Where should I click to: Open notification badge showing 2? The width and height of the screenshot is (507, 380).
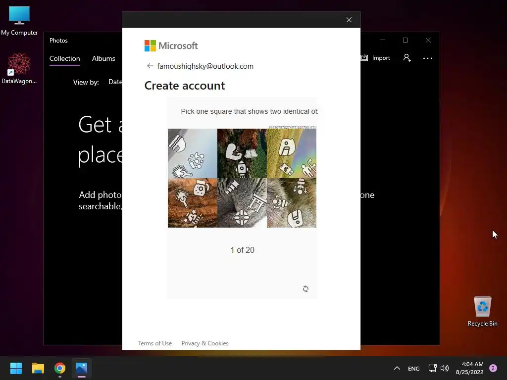click(x=493, y=368)
